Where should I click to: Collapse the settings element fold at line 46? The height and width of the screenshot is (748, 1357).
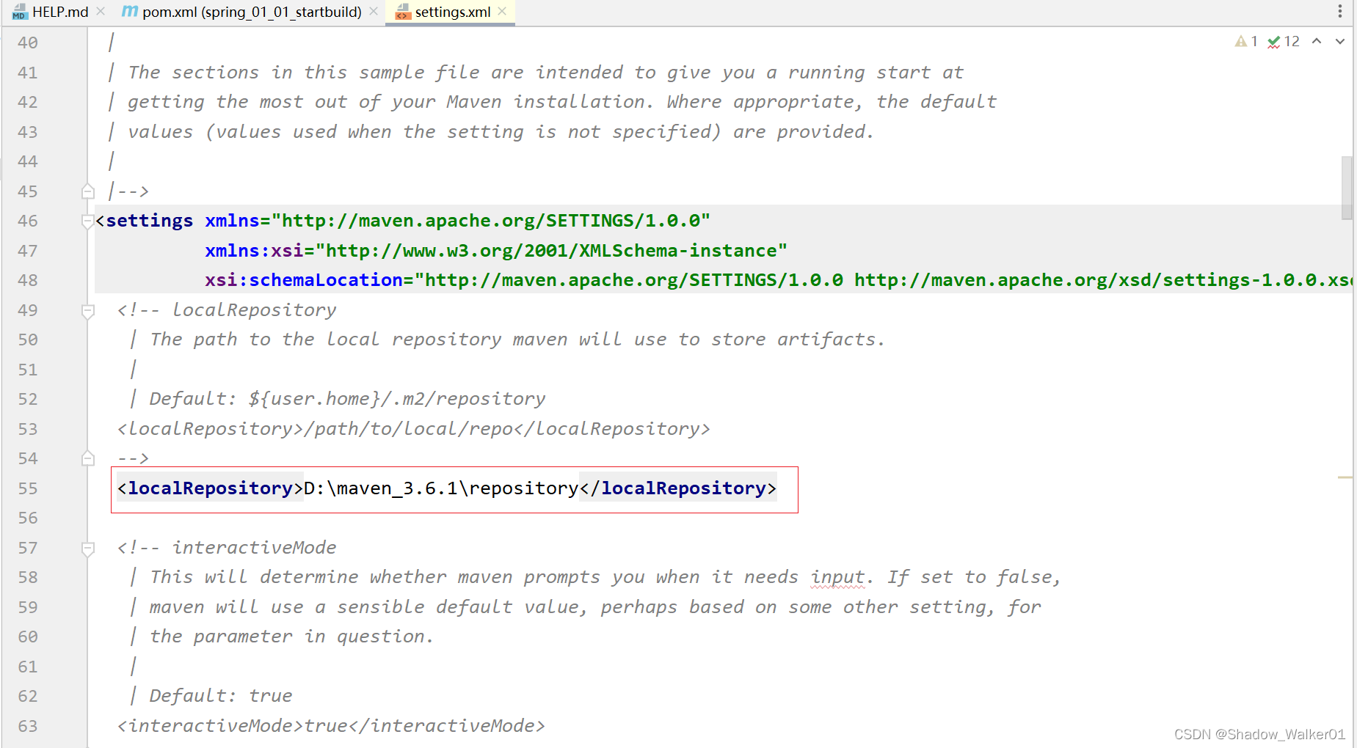point(87,220)
